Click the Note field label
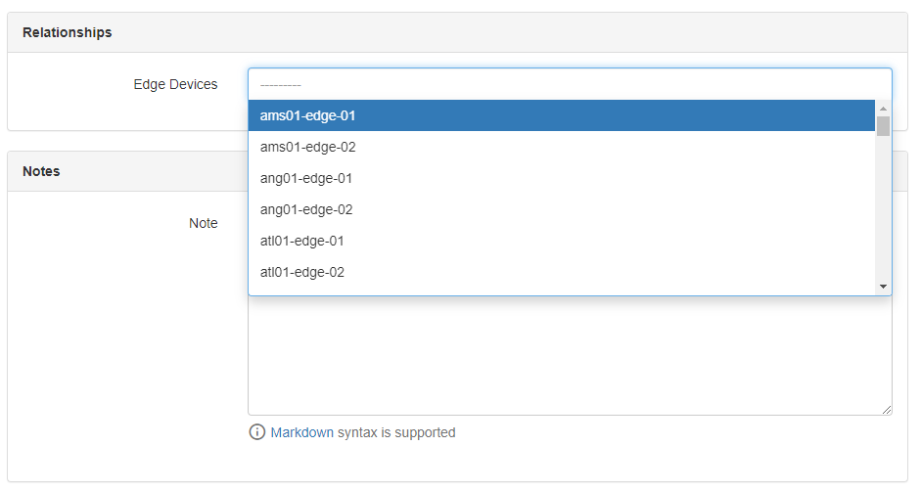This screenshot has width=921, height=491. [203, 223]
